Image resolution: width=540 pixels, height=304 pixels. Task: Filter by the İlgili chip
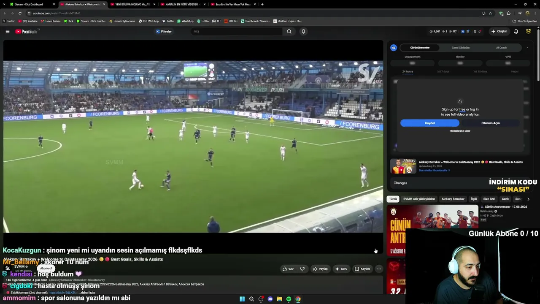474,199
